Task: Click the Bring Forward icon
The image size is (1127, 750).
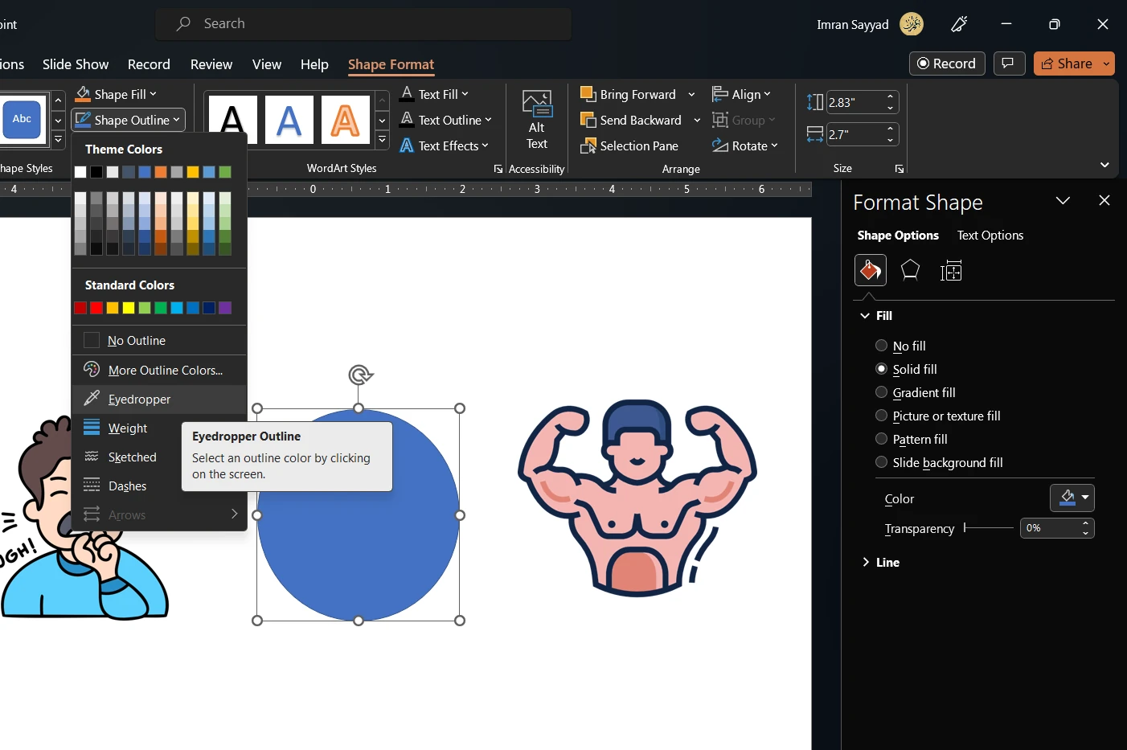Action: coord(588,94)
